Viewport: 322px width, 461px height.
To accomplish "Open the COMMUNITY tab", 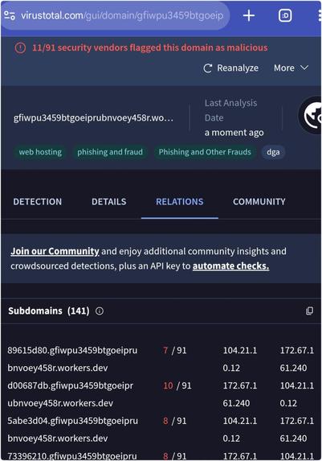I will click(259, 202).
